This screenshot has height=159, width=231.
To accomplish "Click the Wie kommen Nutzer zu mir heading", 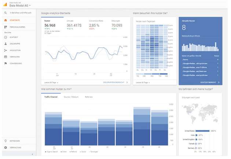I will click(56, 89).
